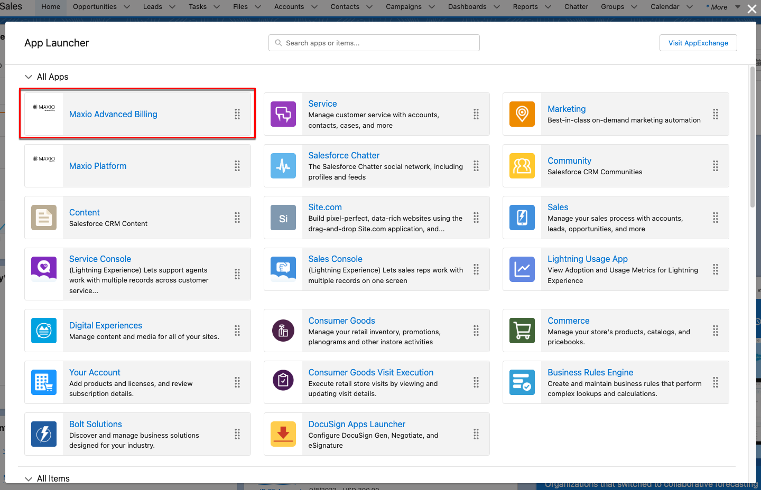Go to the Home tab
Viewport: 761px width, 490px height.
51,7
